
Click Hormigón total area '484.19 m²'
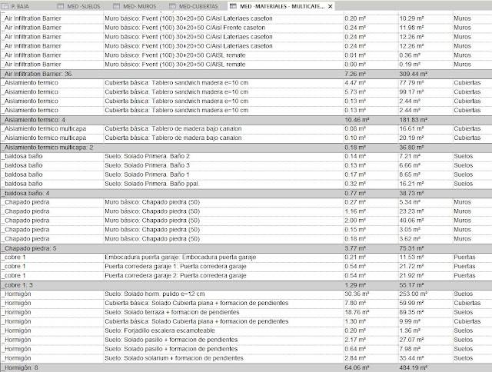(413, 367)
